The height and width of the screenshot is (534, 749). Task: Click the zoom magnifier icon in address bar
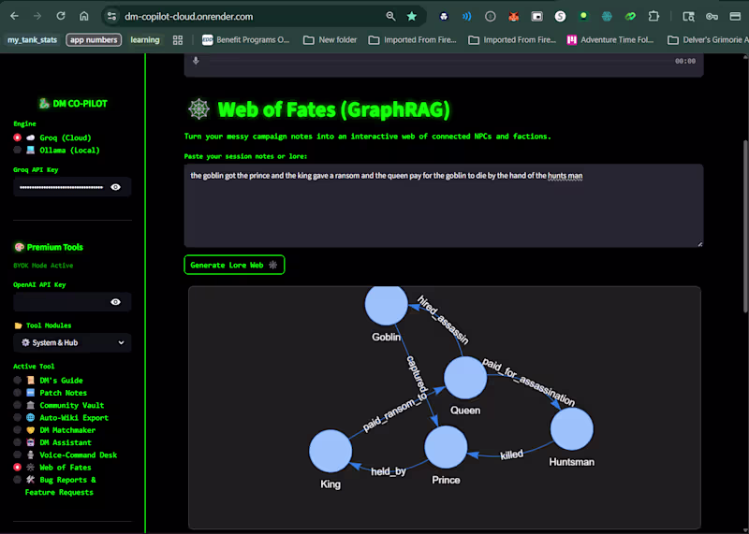[x=390, y=16]
